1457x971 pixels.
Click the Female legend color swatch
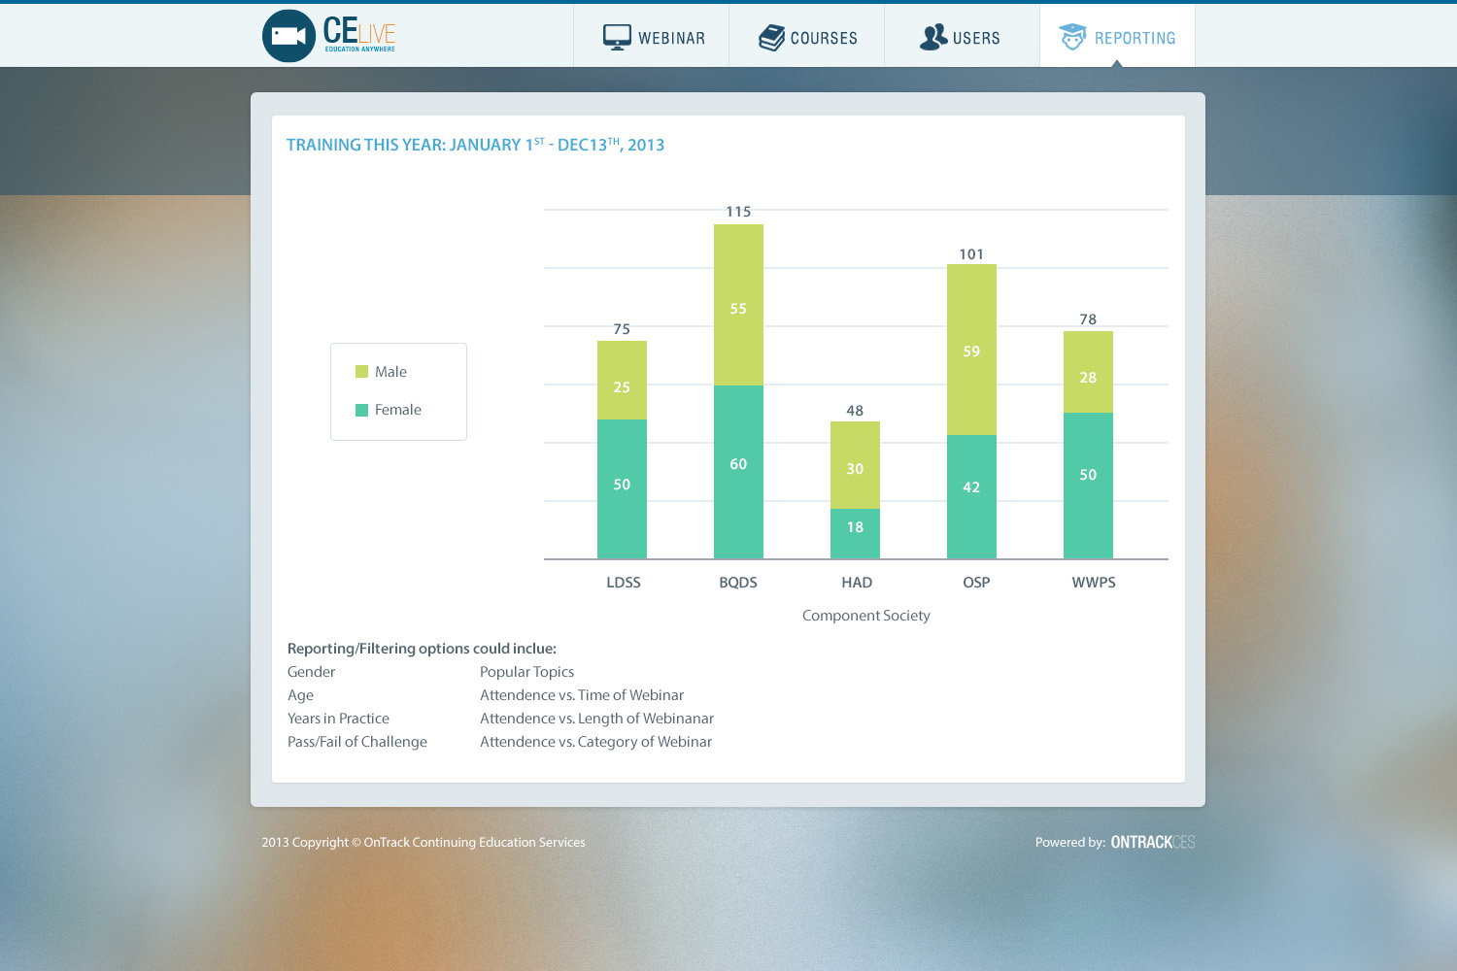tap(361, 410)
